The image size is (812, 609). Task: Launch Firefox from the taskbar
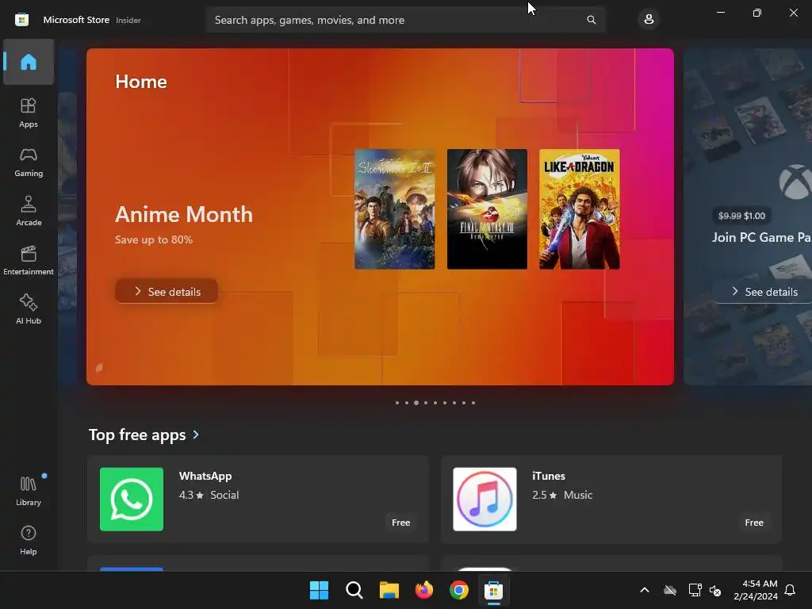[424, 590]
